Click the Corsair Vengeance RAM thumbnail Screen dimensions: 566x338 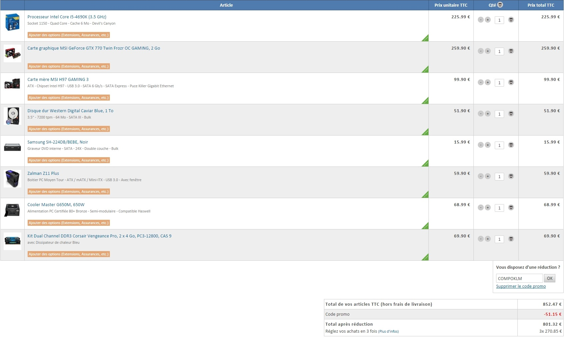pos(12,241)
